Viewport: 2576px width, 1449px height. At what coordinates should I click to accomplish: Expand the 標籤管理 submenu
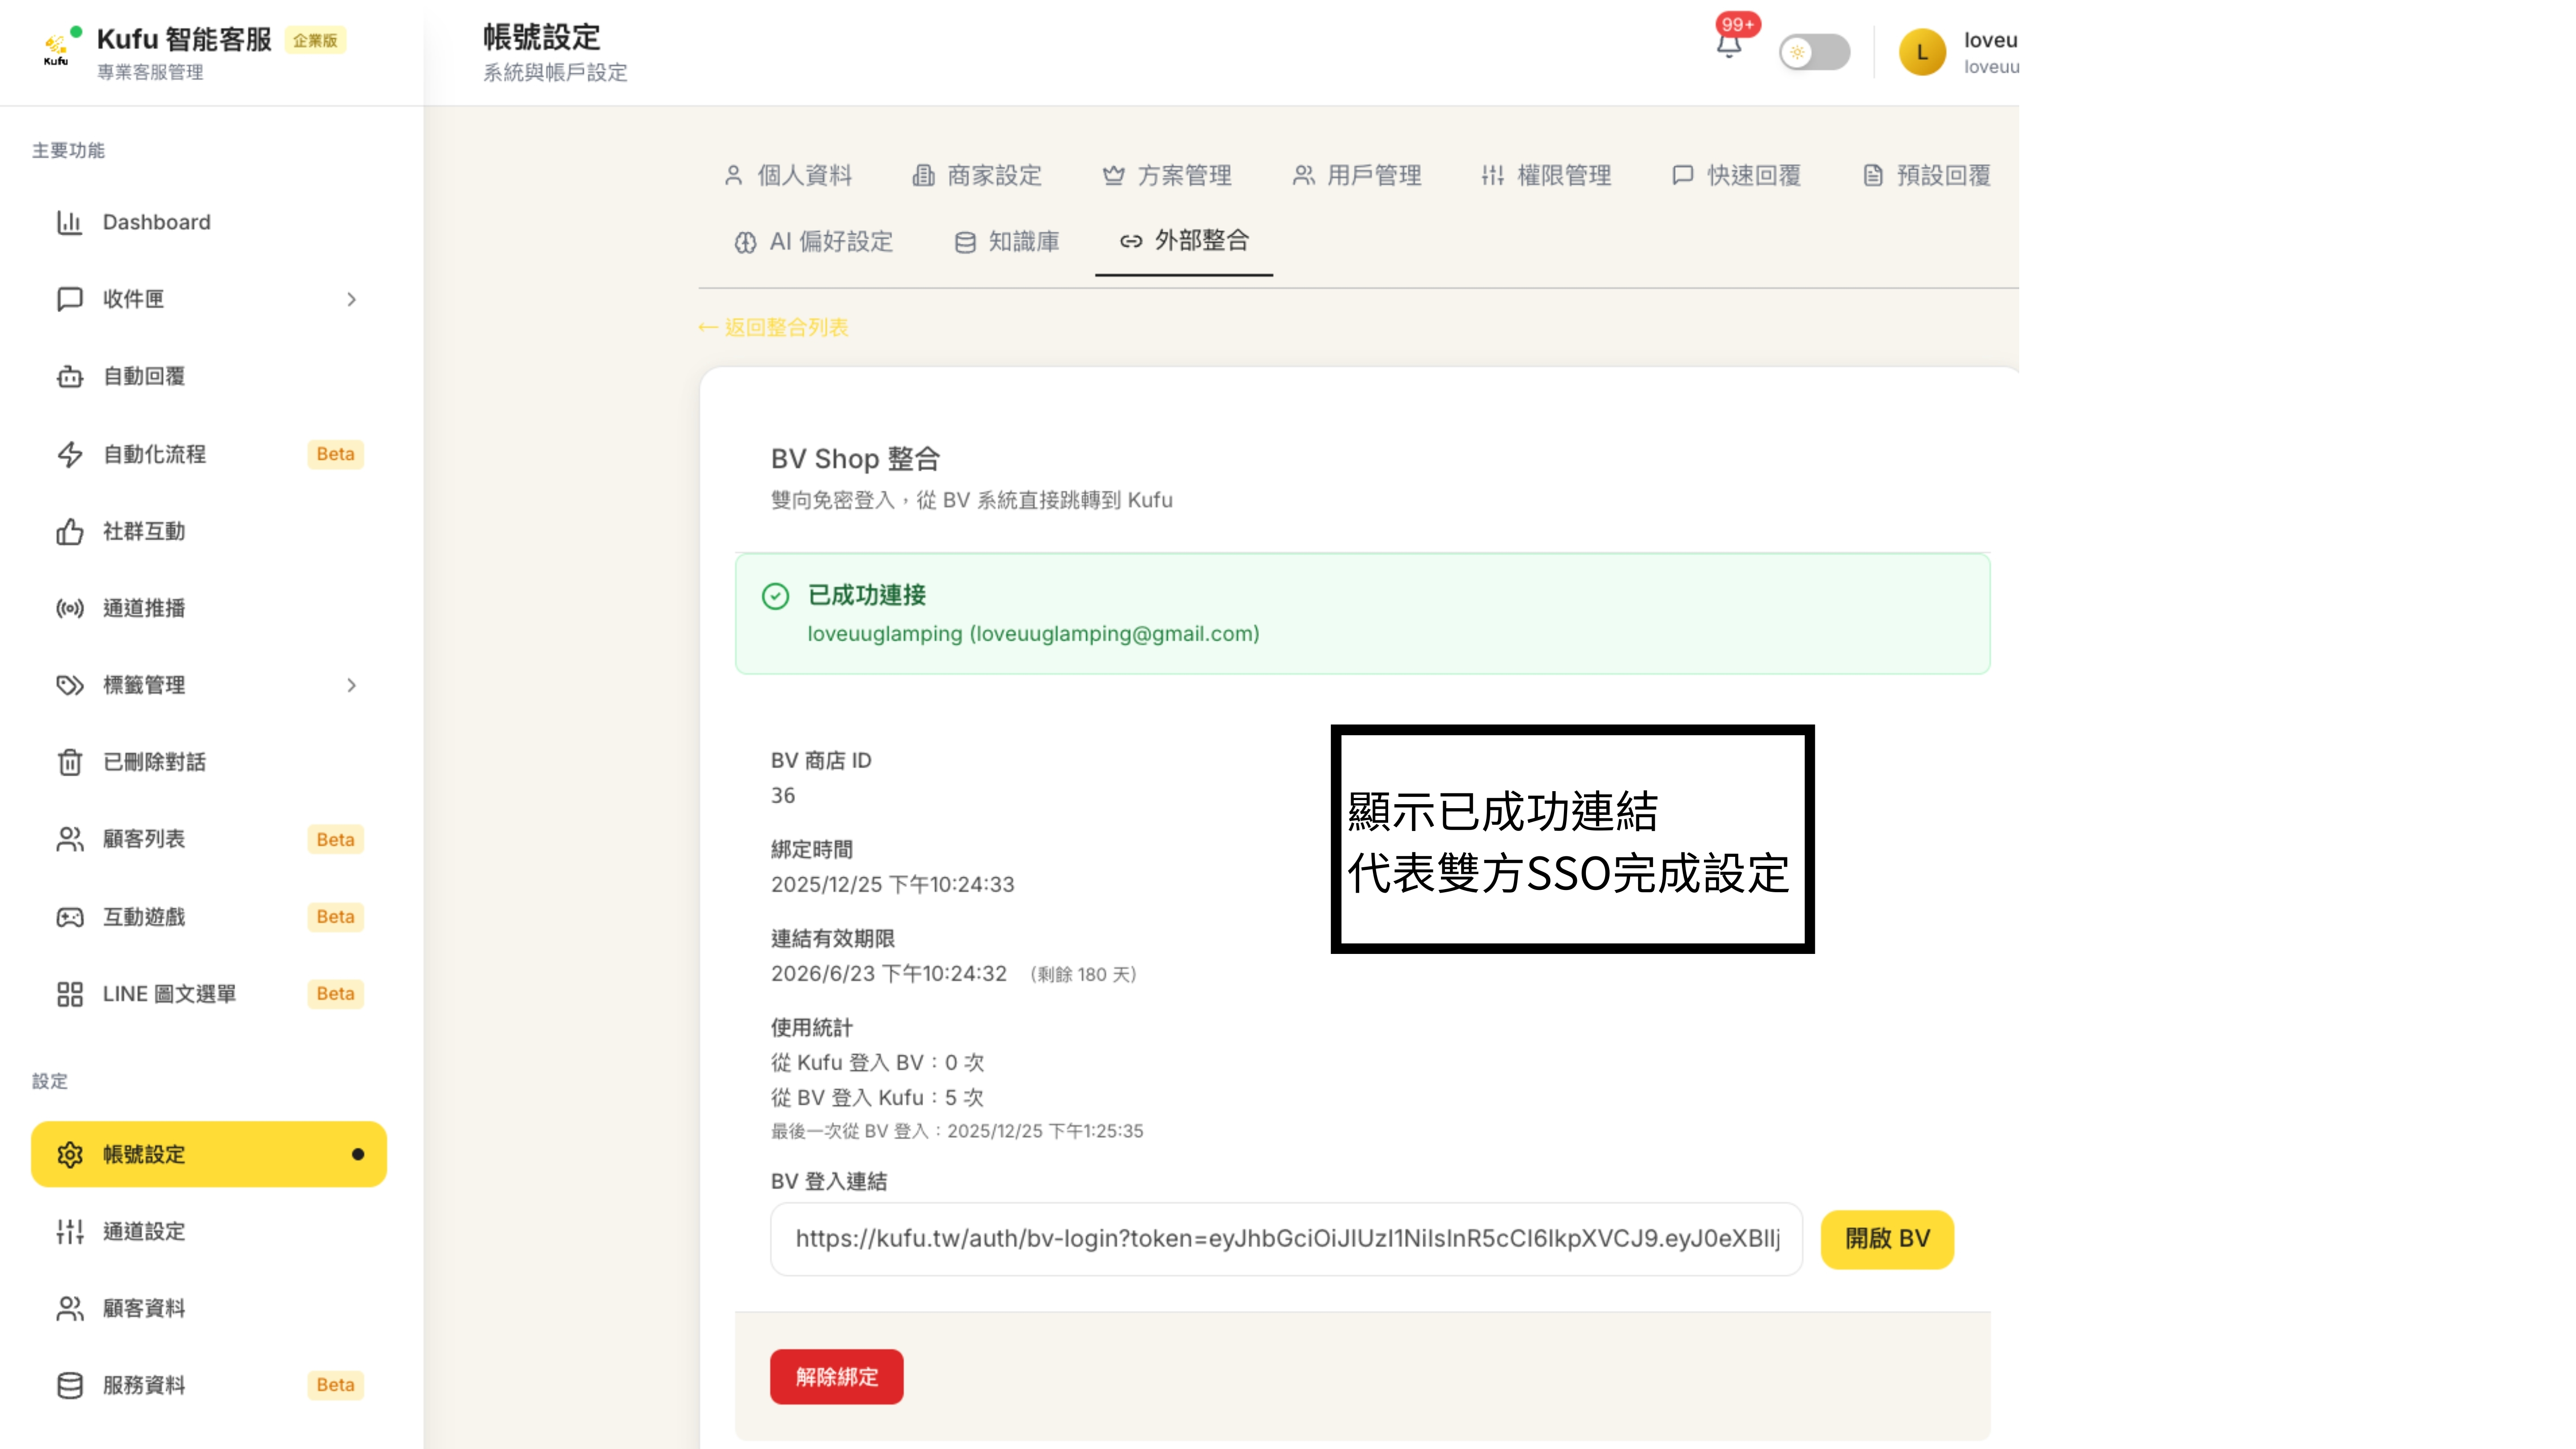(x=352, y=685)
